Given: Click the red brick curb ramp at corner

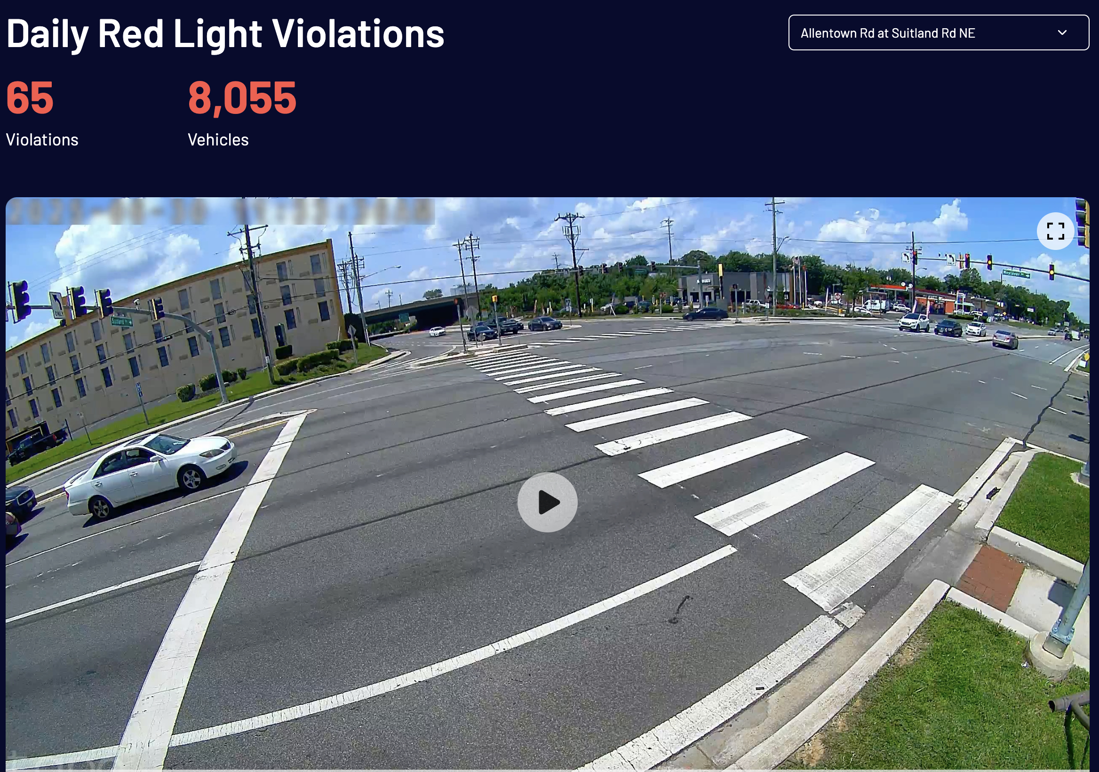Looking at the screenshot, I should coord(990,578).
